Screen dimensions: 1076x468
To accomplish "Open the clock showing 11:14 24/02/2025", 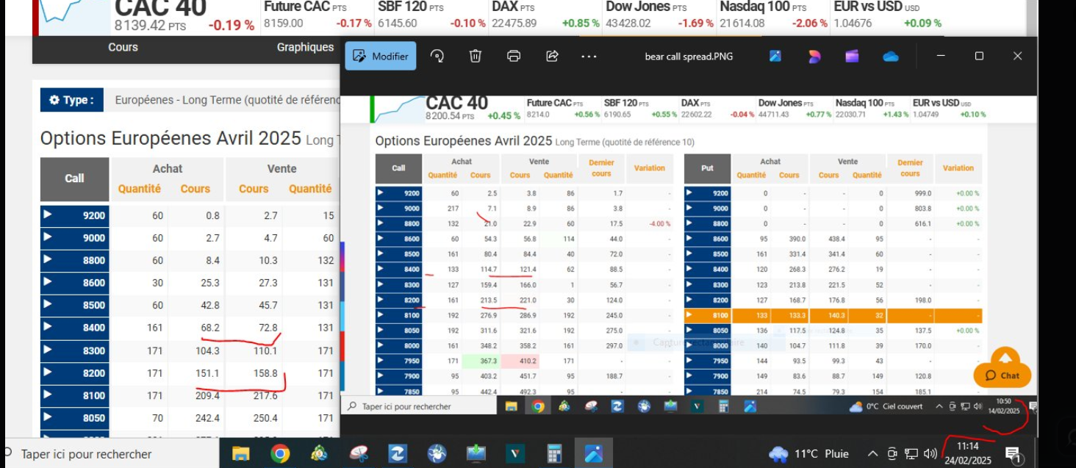I will [x=967, y=453].
